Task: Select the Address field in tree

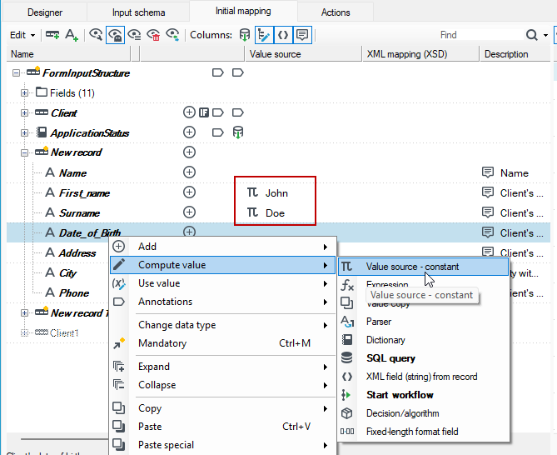Action: pos(77,253)
